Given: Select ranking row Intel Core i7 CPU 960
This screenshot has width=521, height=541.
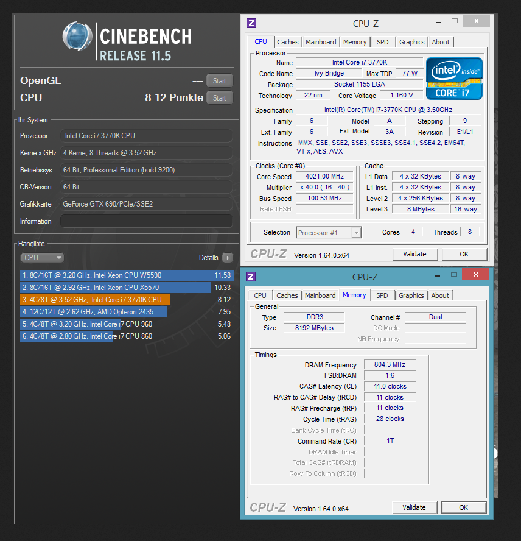Looking at the screenshot, I should click(127, 324).
